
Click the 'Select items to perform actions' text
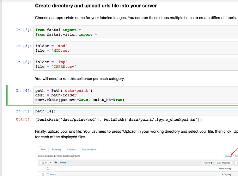point(59,156)
